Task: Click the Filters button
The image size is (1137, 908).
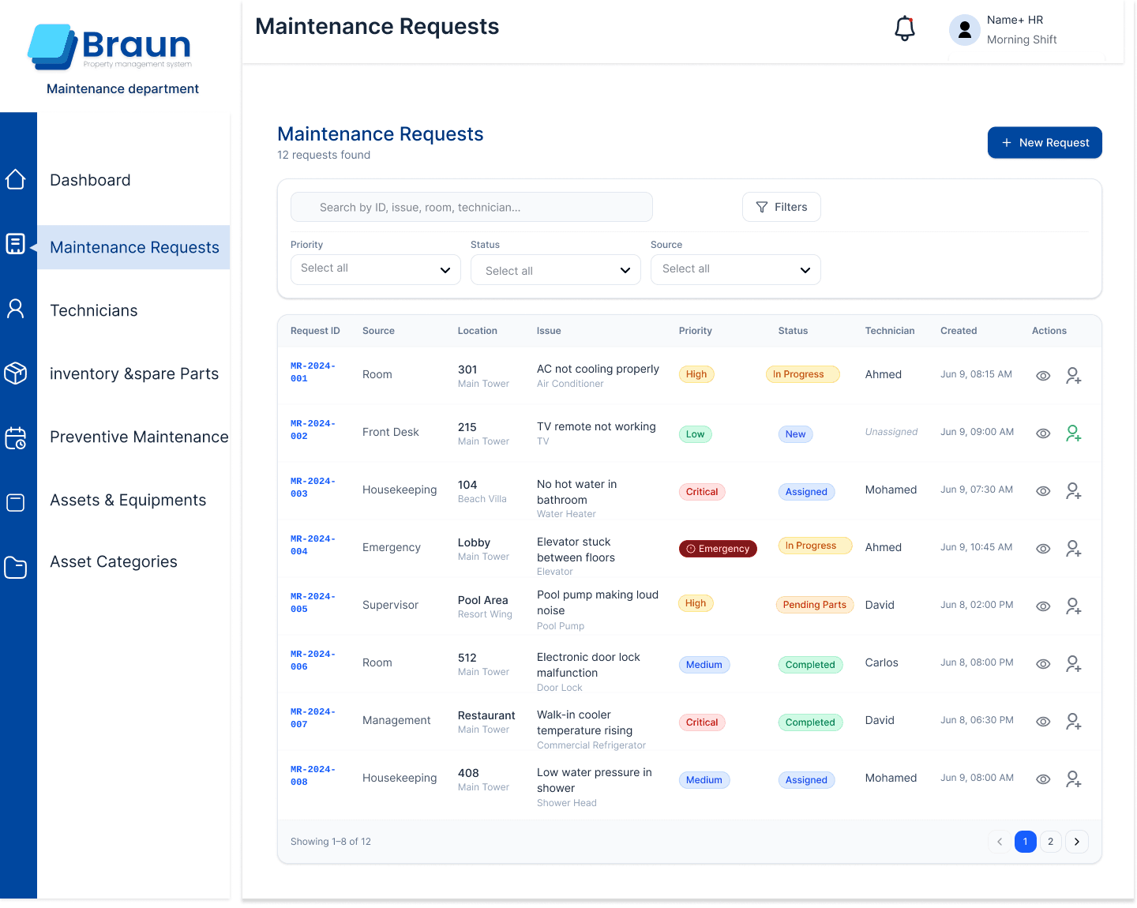Action: [782, 207]
